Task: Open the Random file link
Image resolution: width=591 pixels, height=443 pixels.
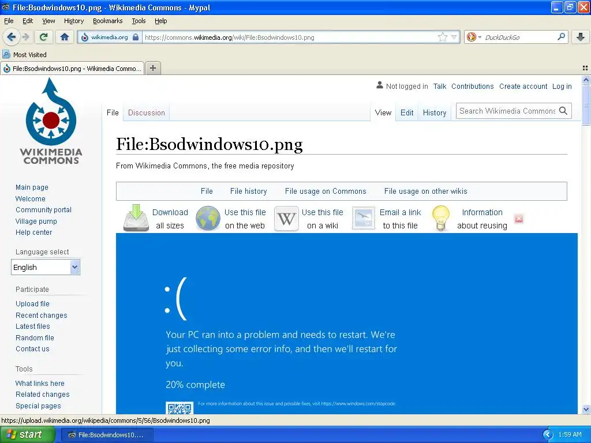Action: coord(35,337)
